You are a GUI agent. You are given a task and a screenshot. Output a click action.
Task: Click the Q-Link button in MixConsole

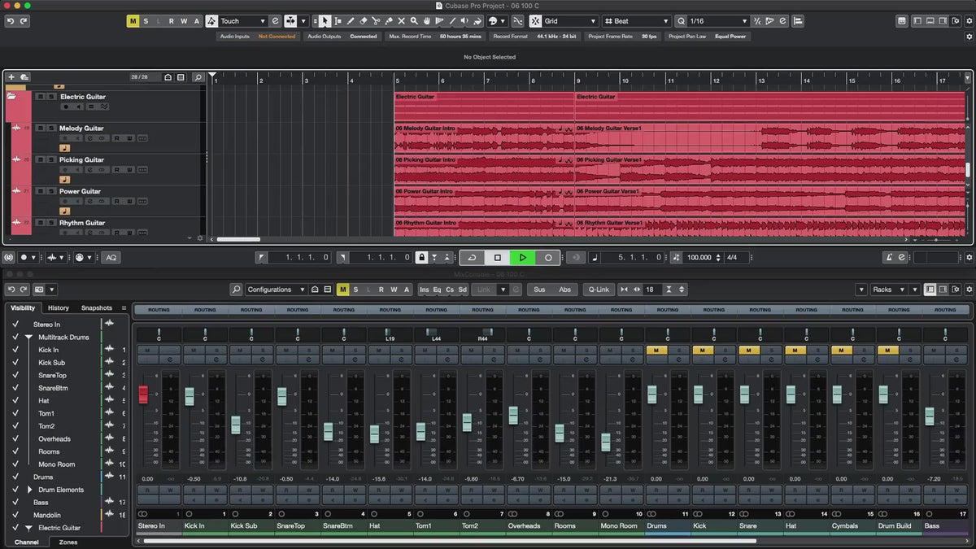[599, 290]
